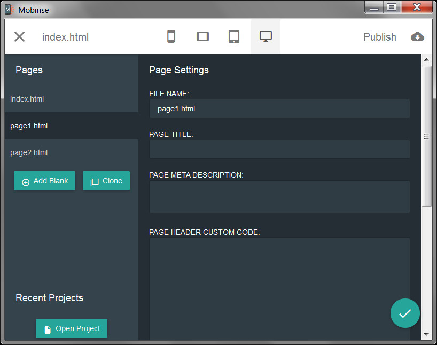Select page2.html in the Pages list

29,152
